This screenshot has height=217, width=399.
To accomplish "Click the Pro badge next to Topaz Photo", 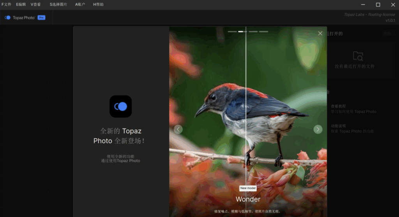I will tap(41, 17).
